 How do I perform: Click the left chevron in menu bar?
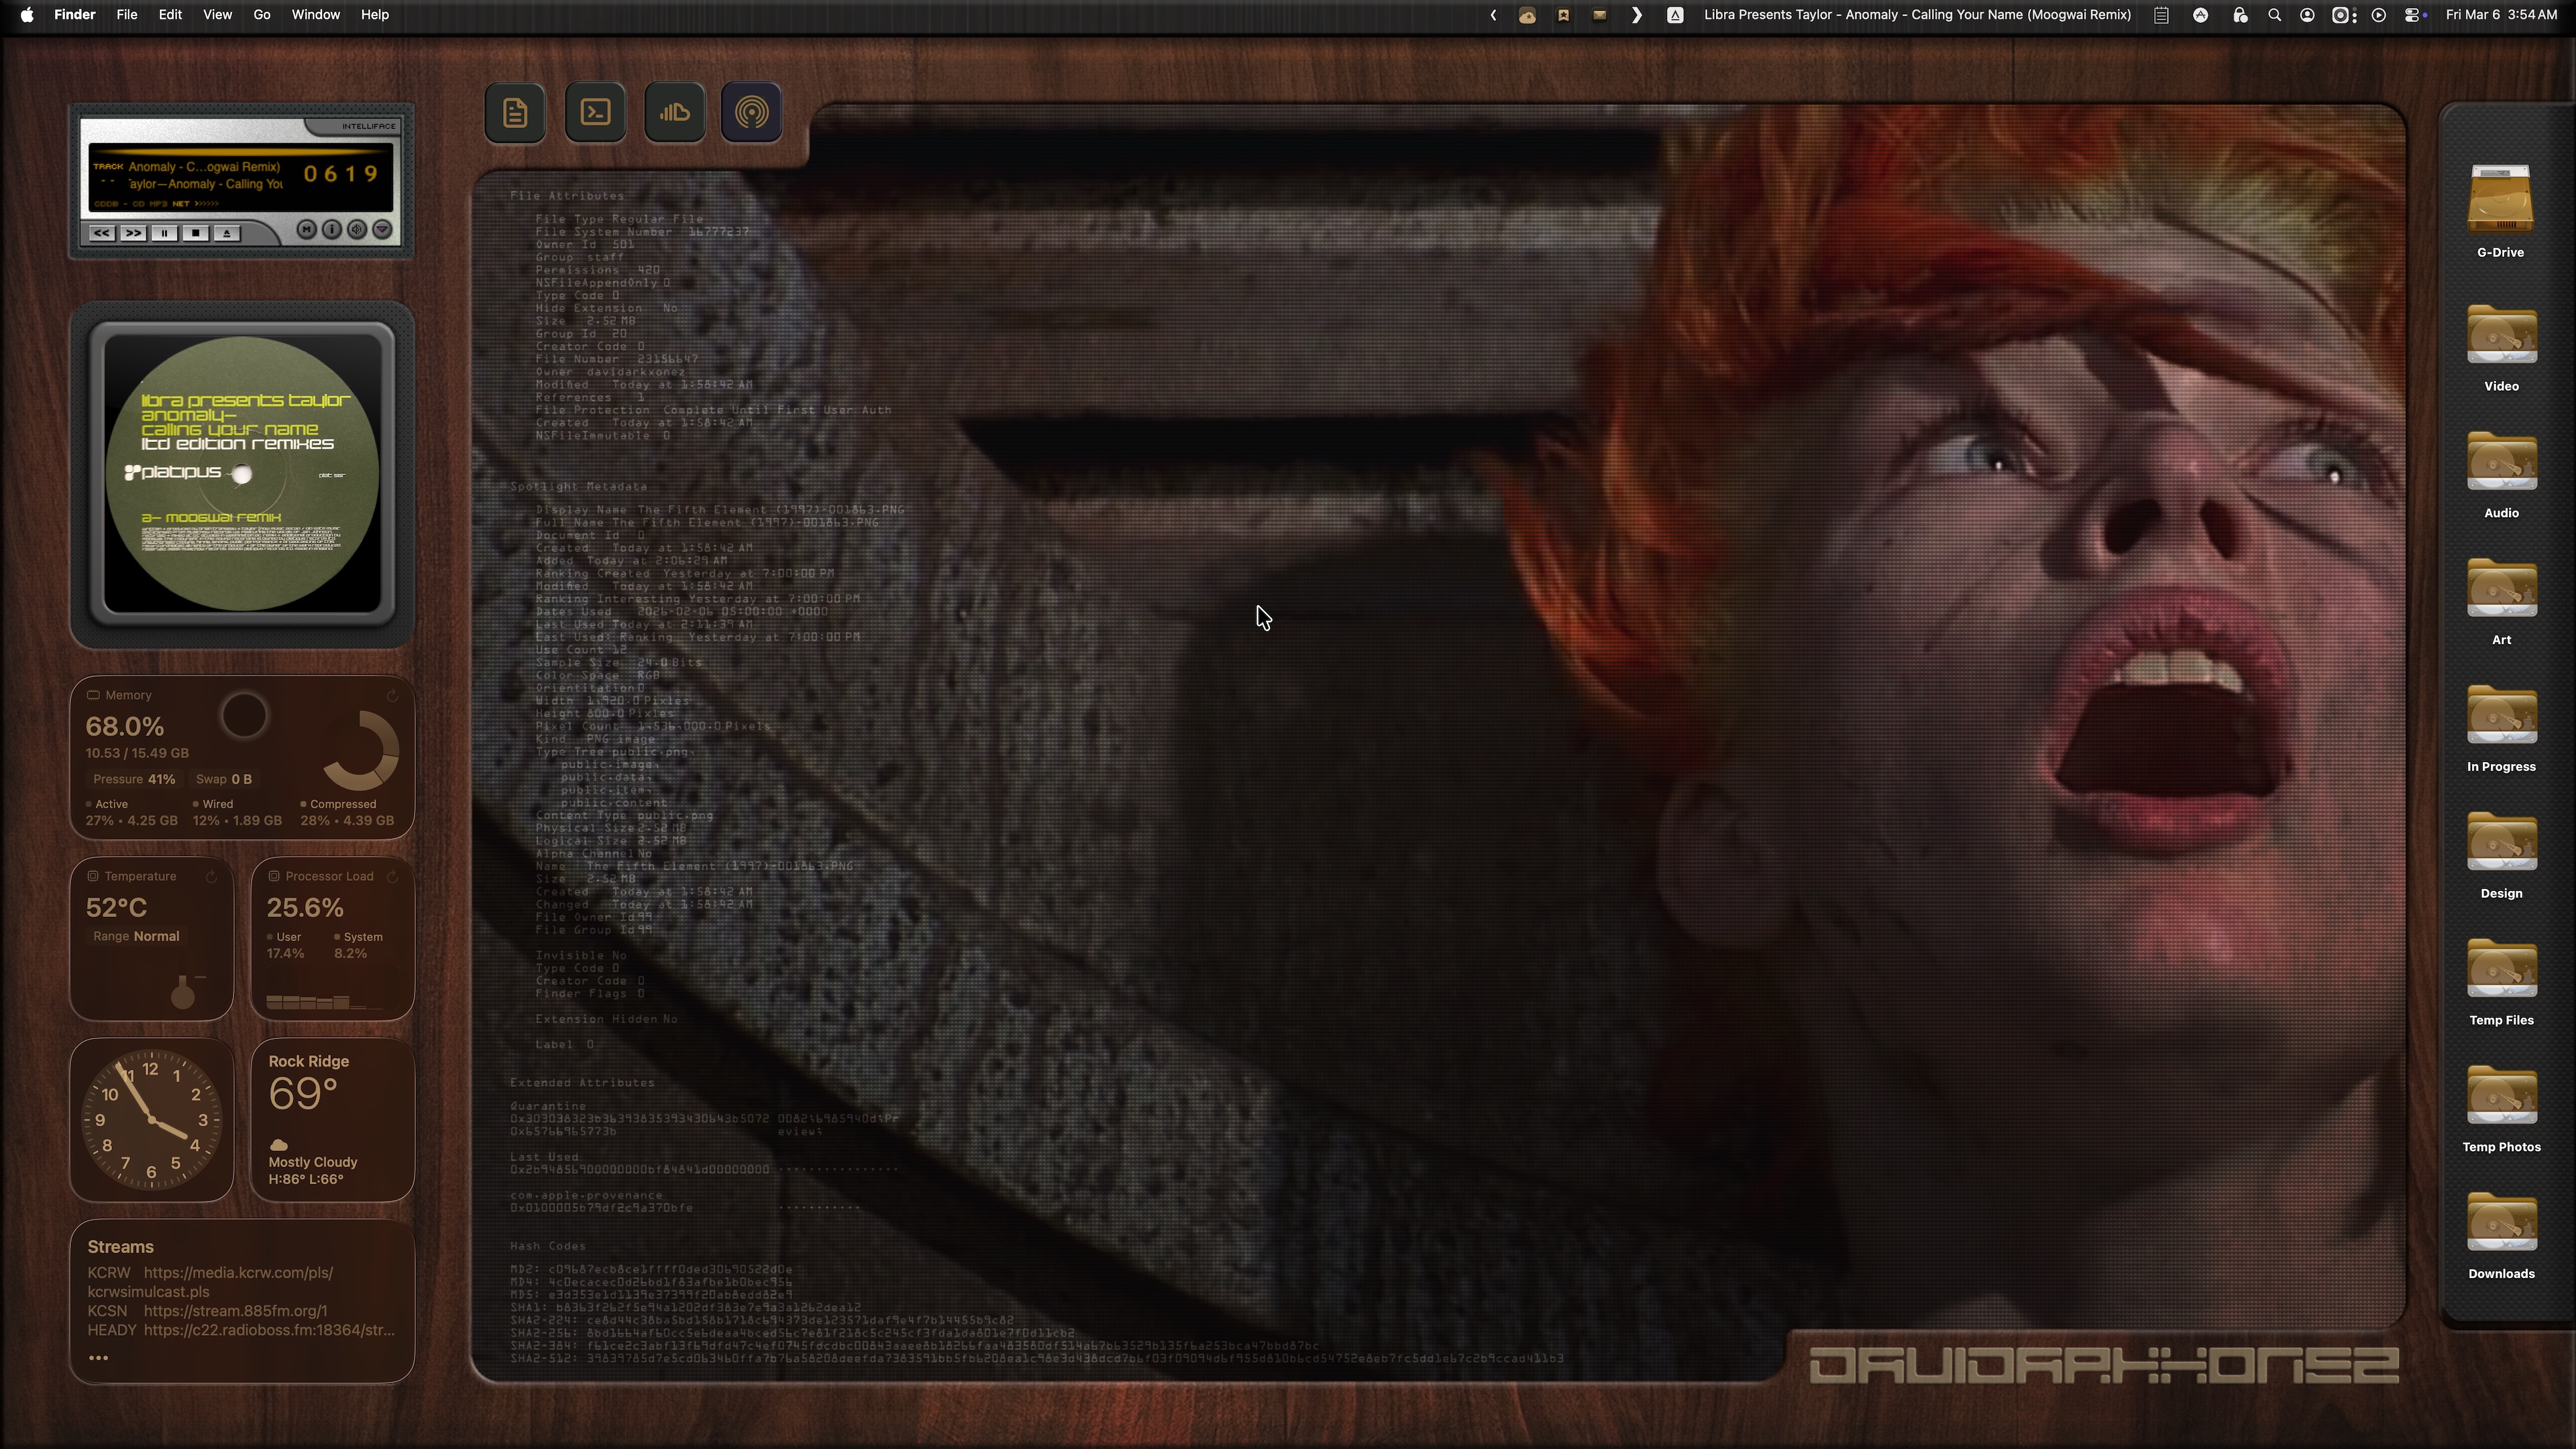(x=1493, y=15)
